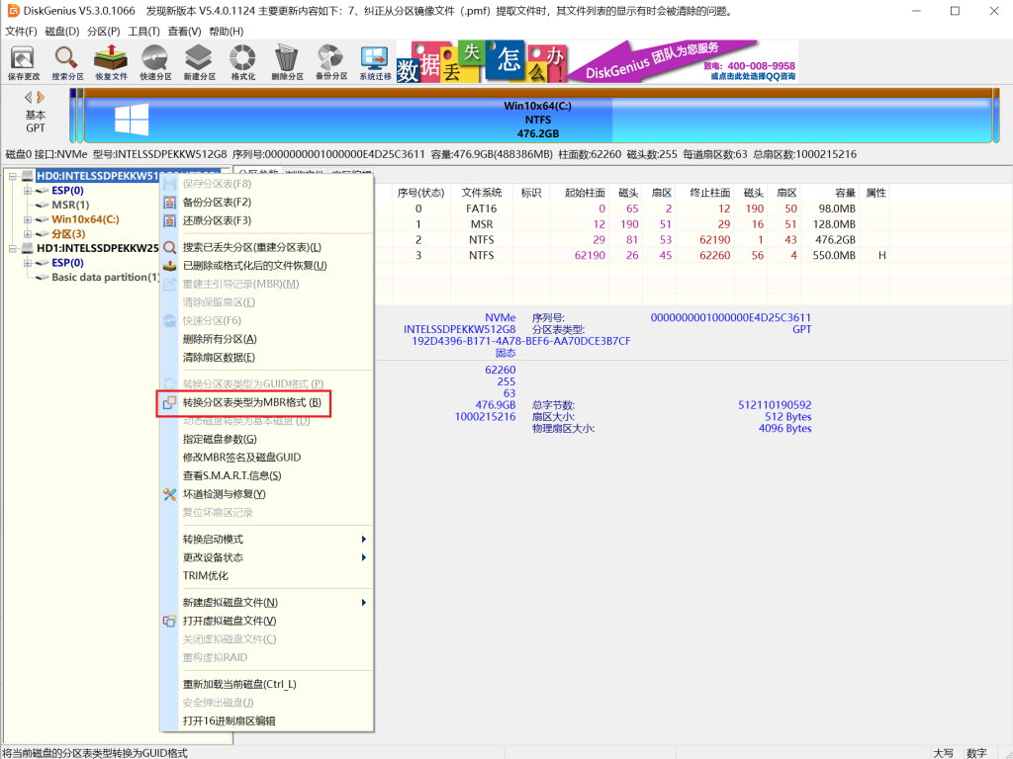Click the 删除分区 trash can icon
The image size is (1013, 759).
point(287,61)
